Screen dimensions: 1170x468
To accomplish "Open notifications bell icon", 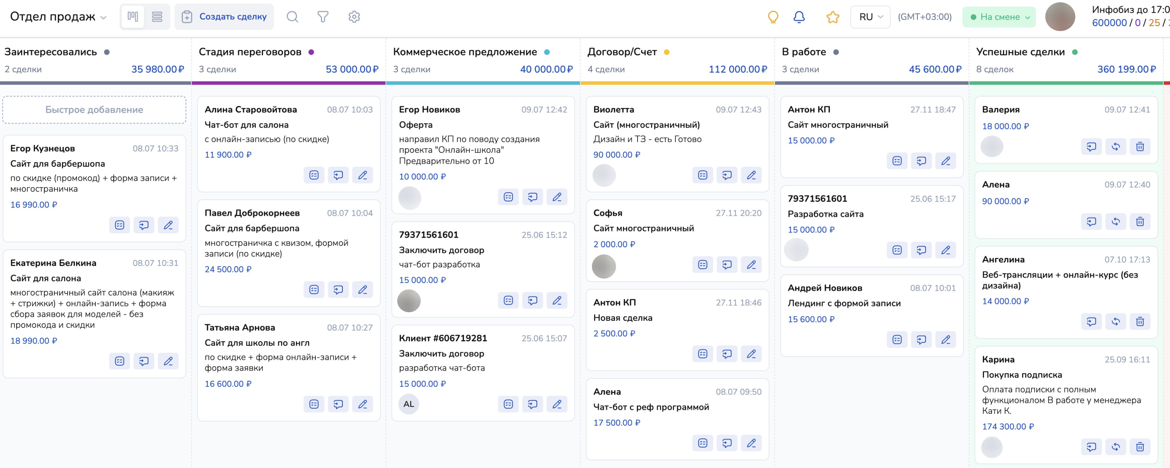I will coord(799,17).
